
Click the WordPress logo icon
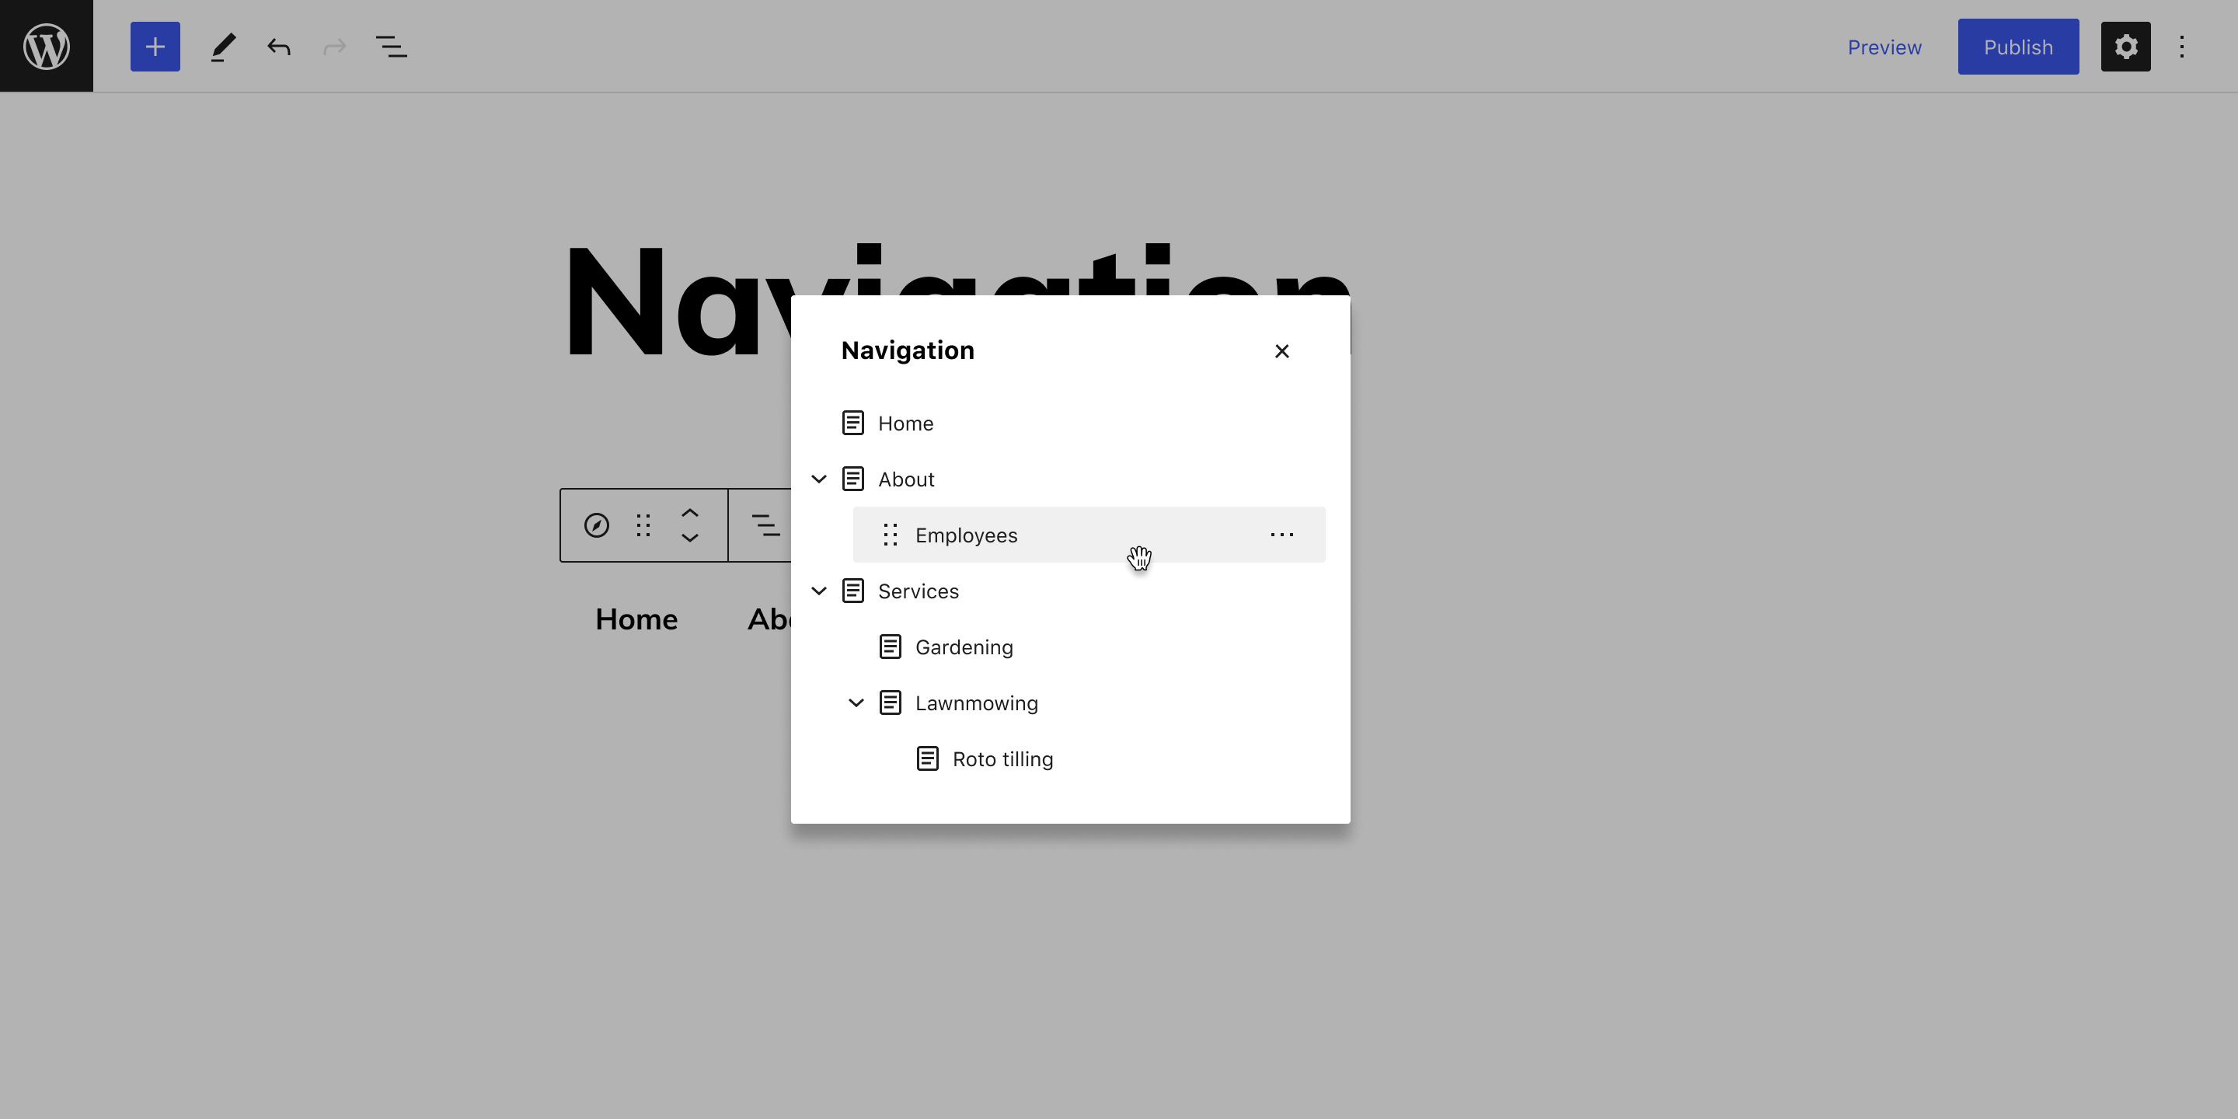tap(46, 46)
